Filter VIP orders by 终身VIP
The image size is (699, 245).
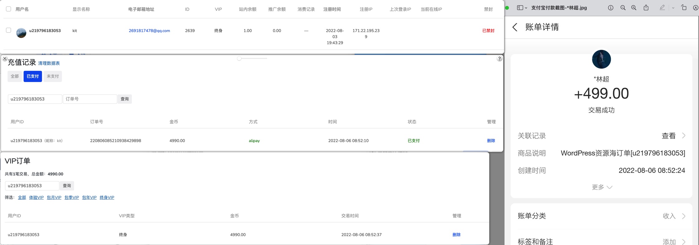(x=107, y=197)
